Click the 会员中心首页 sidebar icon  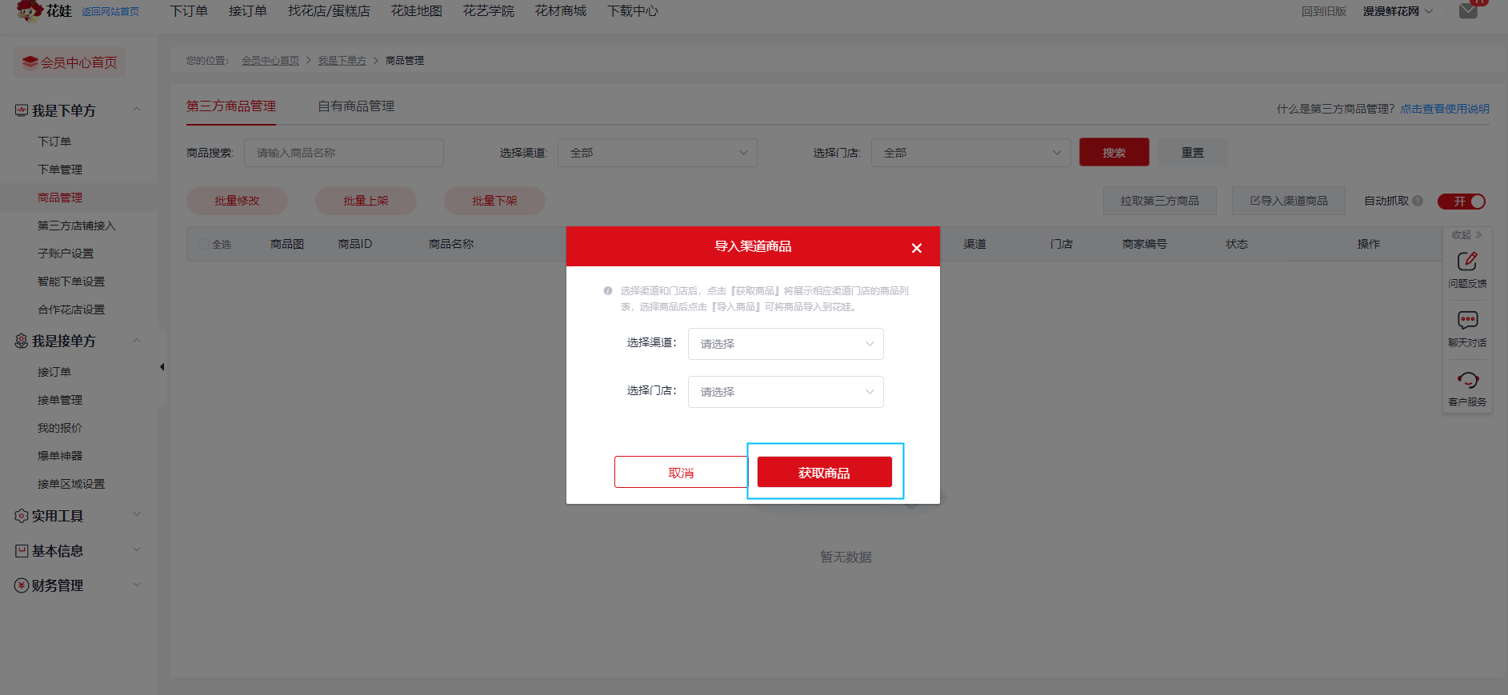[x=30, y=62]
